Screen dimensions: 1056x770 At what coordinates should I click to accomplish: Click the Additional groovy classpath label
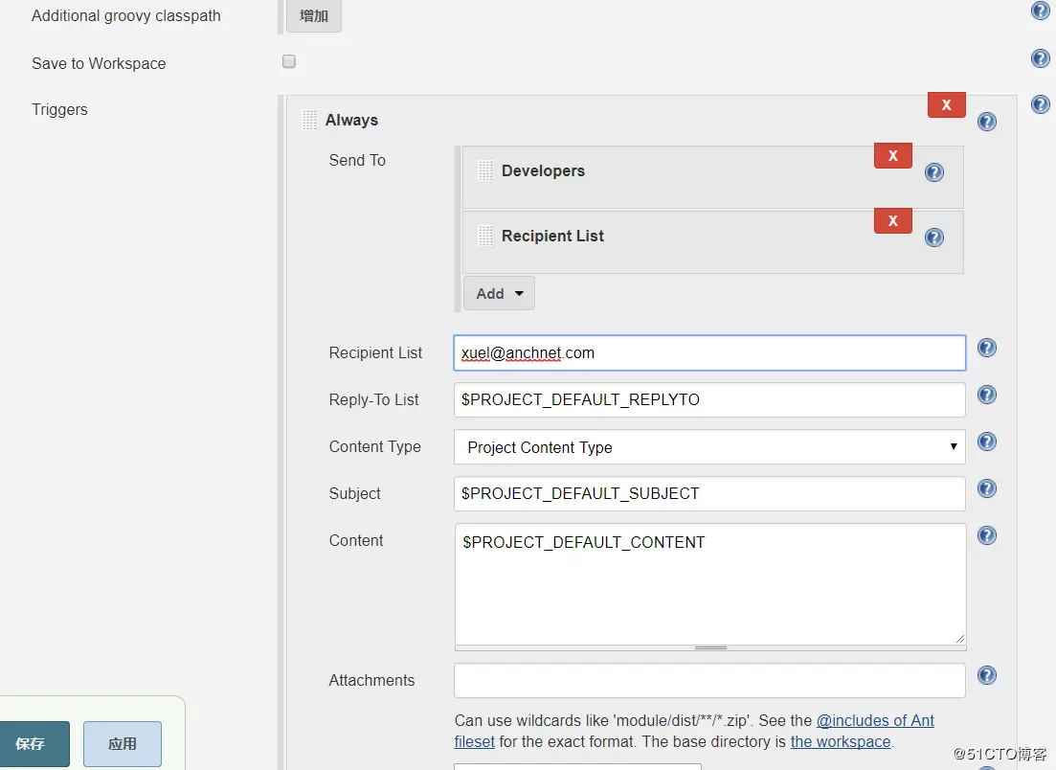[126, 16]
